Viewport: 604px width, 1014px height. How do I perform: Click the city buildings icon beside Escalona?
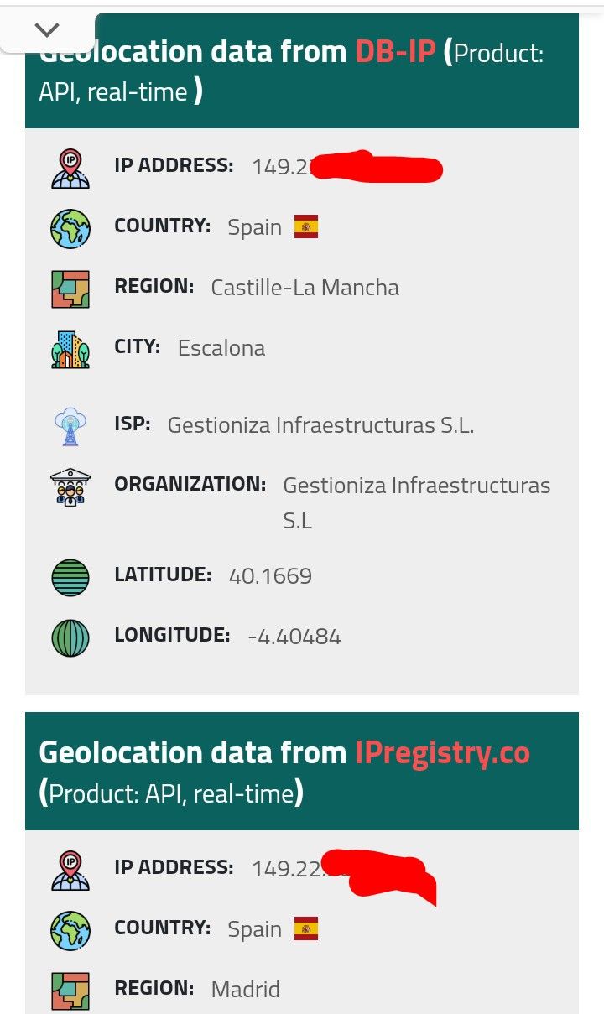click(70, 349)
